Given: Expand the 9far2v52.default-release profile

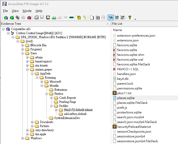Looking at the screenshot, I should [x=56, y=110].
